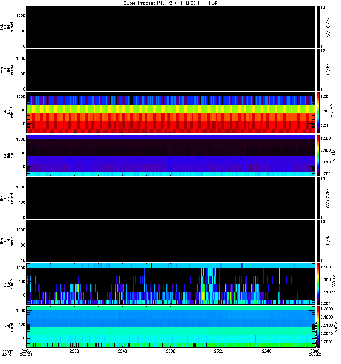Click the color bar beside thb edc12 panel
The image size is (341, 364).
pyautogui.click(x=318, y=112)
